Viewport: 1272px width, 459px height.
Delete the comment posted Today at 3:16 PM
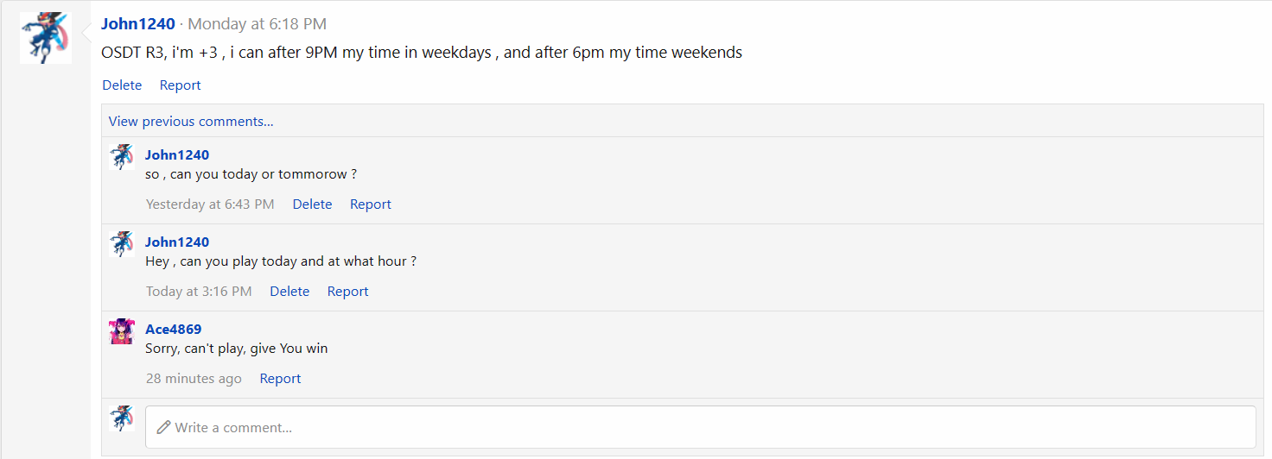289,292
